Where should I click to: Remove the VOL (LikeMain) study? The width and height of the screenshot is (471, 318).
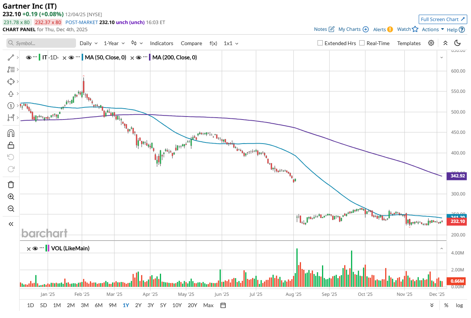[29, 248]
